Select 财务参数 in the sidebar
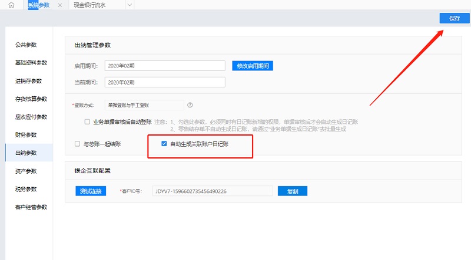The image size is (471, 260). [x=26, y=135]
